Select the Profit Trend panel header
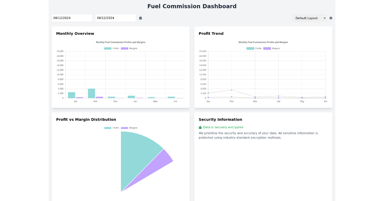384x201 pixels. click(x=211, y=33)
